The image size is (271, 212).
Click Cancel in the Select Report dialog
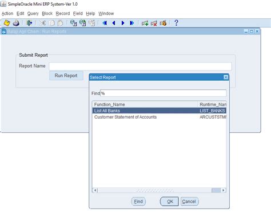pos(189,202)
